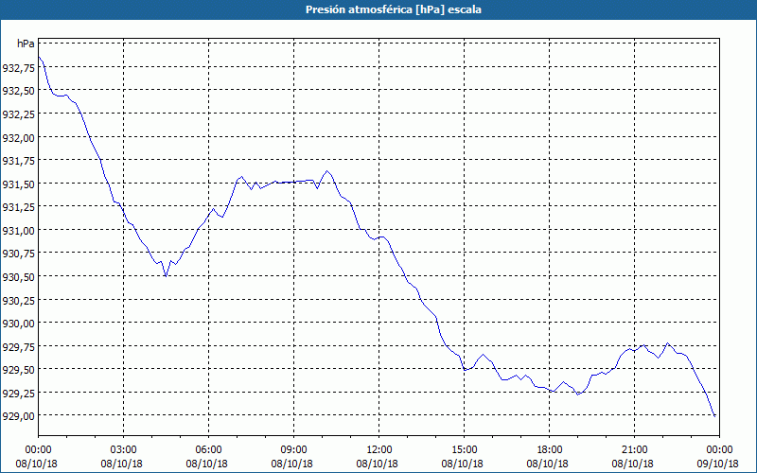Pick the 09:00 time label
Screen dimensions: 757x473
pos(293,450)
